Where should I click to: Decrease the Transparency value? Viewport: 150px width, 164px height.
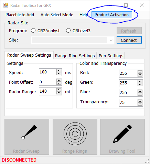click(140, 104)
